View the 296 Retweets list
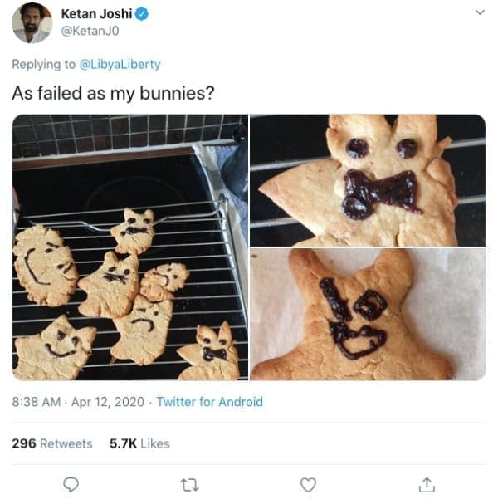This screenshot has width=498, height=504. tap(51, 443)
